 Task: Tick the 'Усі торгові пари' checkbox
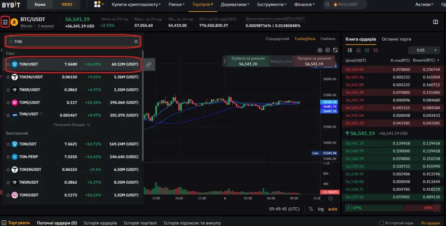tap(382, 223)
